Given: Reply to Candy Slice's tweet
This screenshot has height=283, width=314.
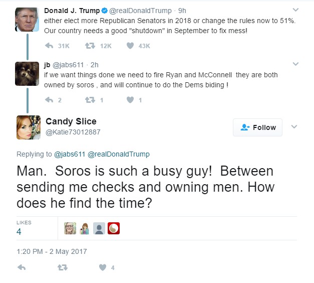Looking at the screenshot, I should click(x=21, y=267).
